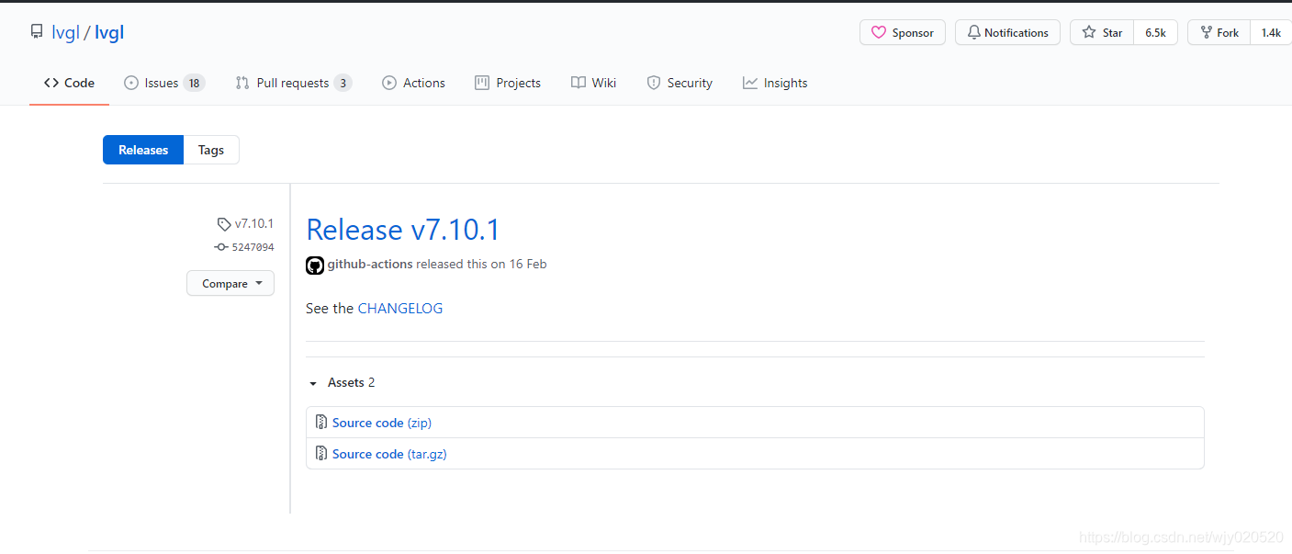
Task: Click the Sponsor heart button
Action: click(903, 32)
